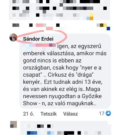Screen dimensions: 122x135
Task: Click the Sándor Erdei commenter name
Action: click(x=38, y=39)
